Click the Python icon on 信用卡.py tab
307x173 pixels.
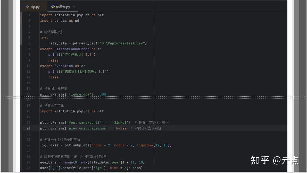click(53, 7)
